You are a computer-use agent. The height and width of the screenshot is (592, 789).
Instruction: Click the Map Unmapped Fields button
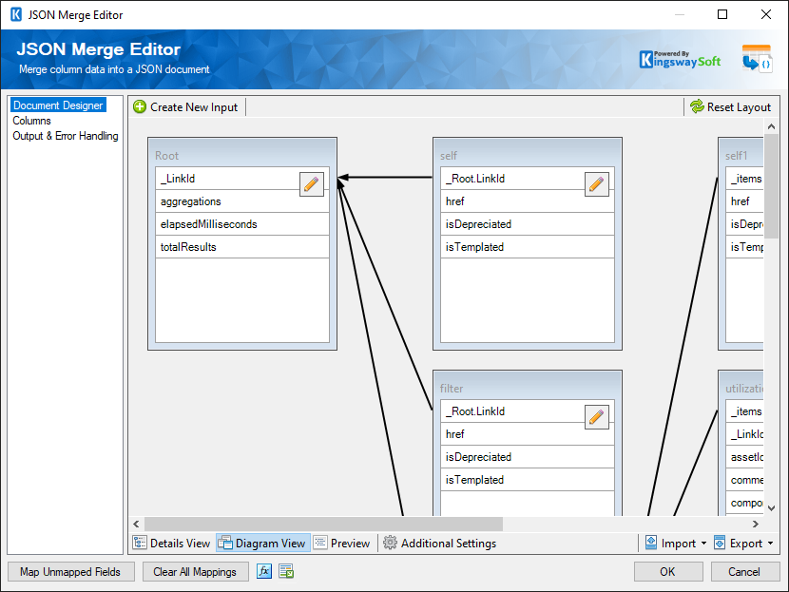tap(70, 571)
